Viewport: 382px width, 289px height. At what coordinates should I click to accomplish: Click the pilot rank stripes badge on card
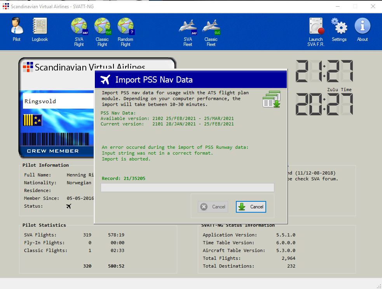click(32, 120)
